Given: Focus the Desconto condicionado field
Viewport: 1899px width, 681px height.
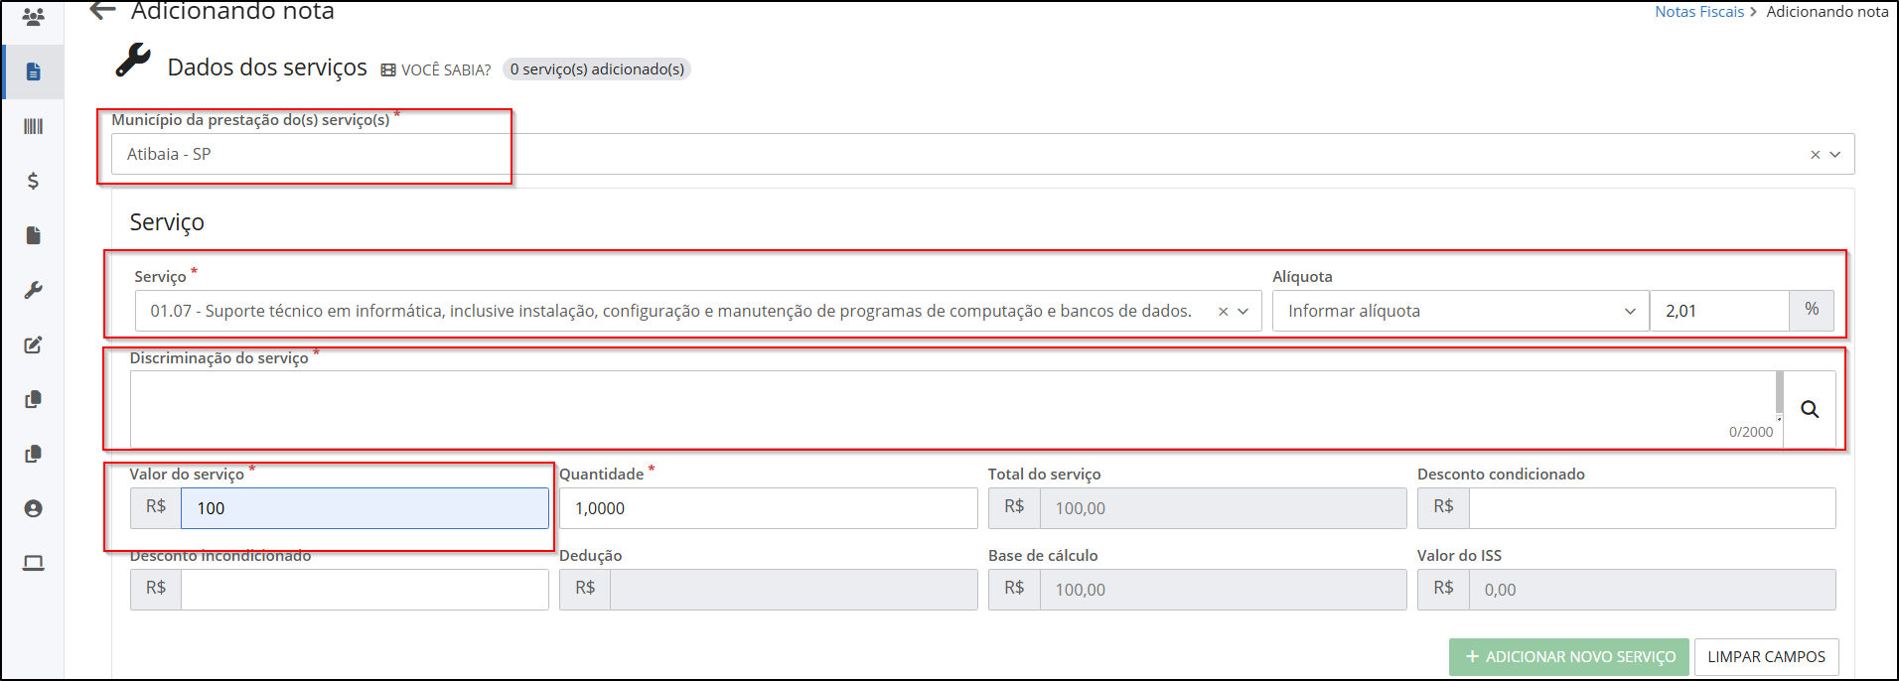Looking at the screenshot, I should click(1652, 508).
